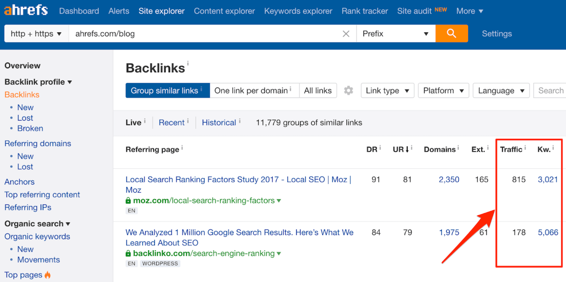
Task: Open Movements under Organic keywords
Action: (39, 260)
